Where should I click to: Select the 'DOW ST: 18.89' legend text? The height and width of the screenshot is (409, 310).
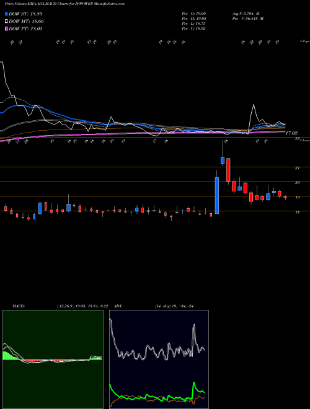click(25, 14)
